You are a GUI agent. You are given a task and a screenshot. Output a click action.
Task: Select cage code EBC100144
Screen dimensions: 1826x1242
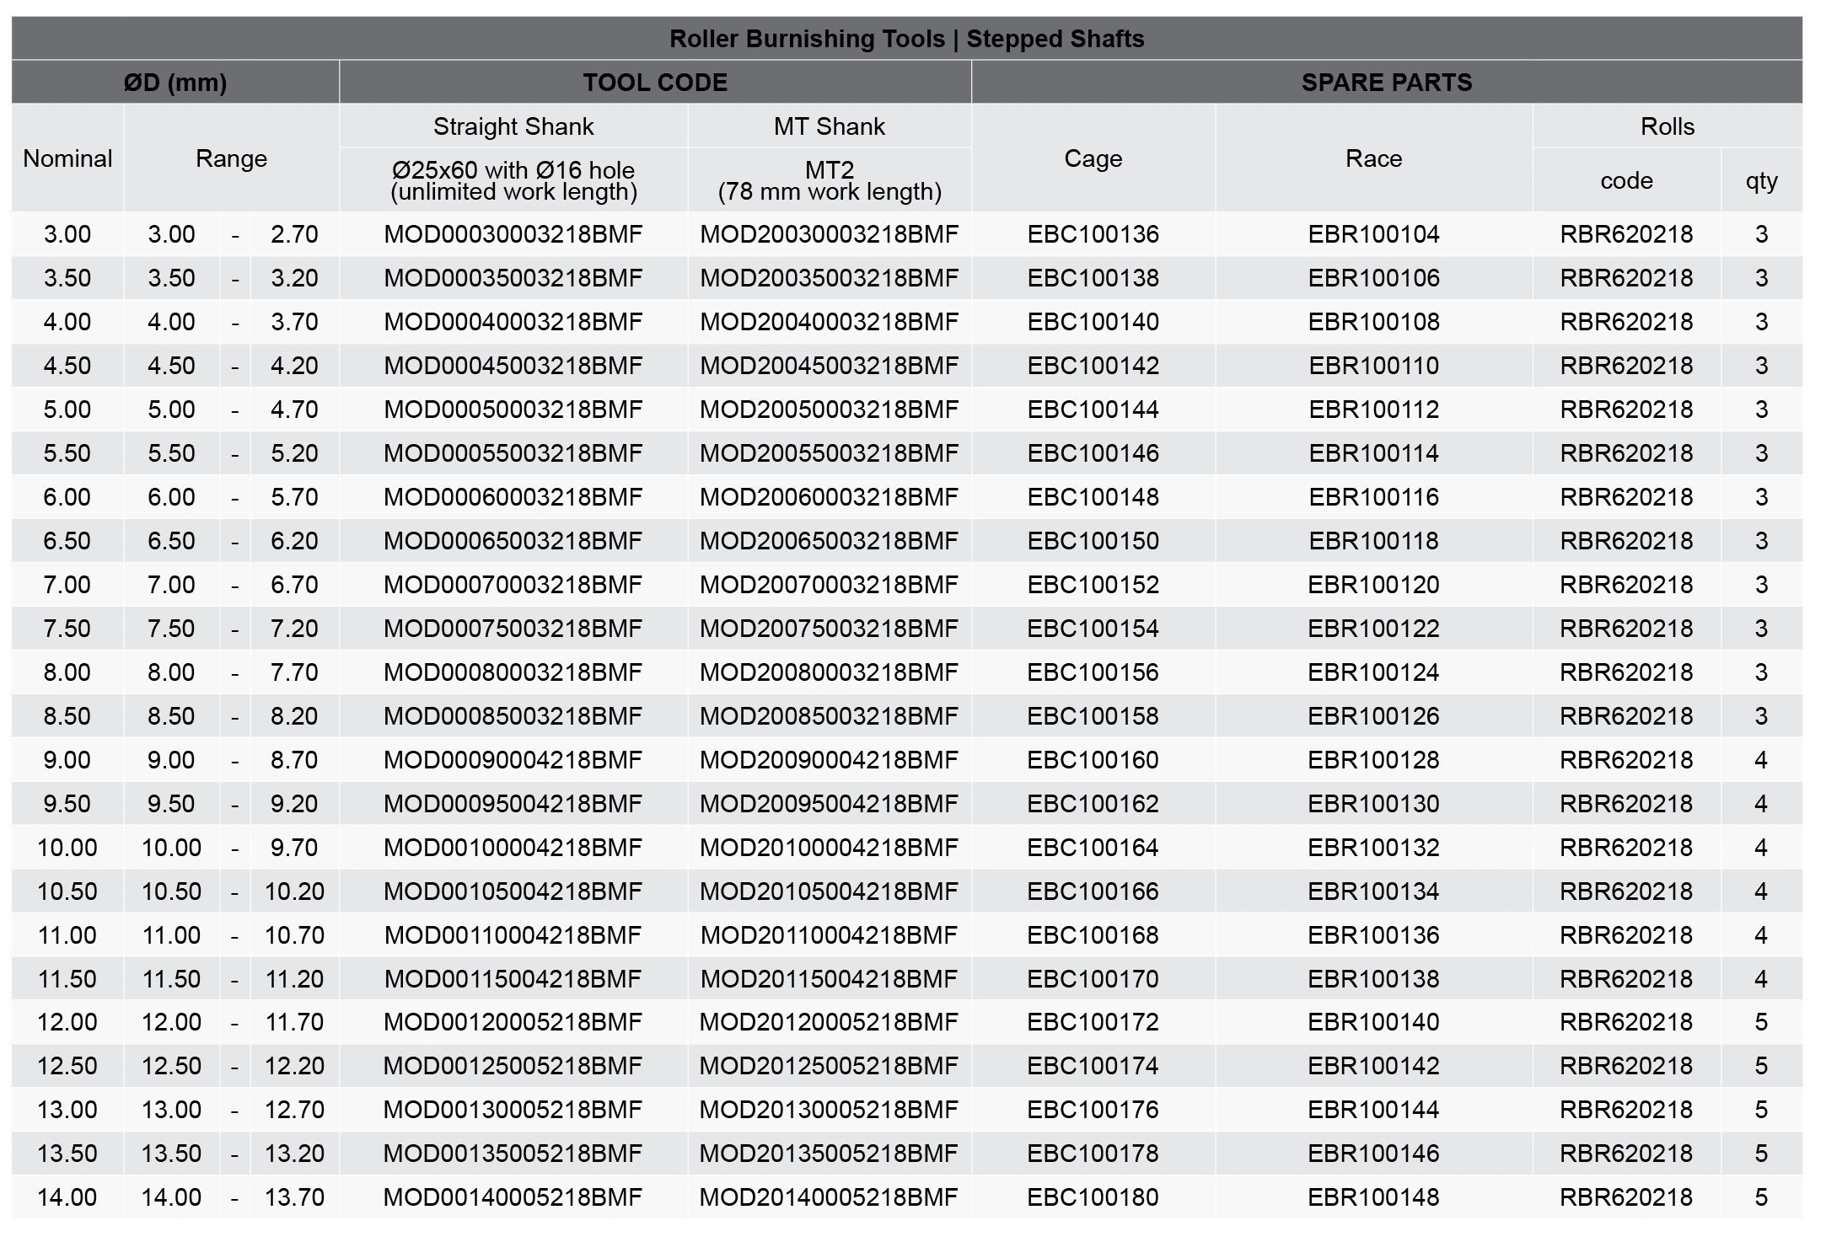pos(1093,410)
